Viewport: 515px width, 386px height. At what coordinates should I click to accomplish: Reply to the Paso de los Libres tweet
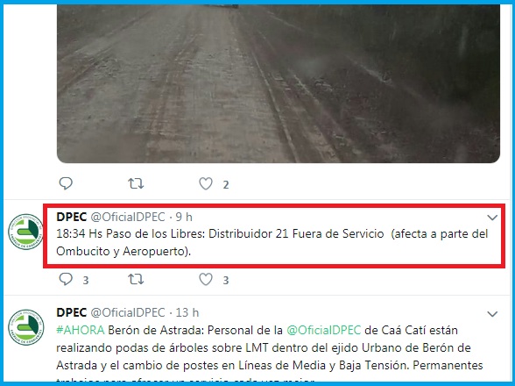[x=66, y=279]
